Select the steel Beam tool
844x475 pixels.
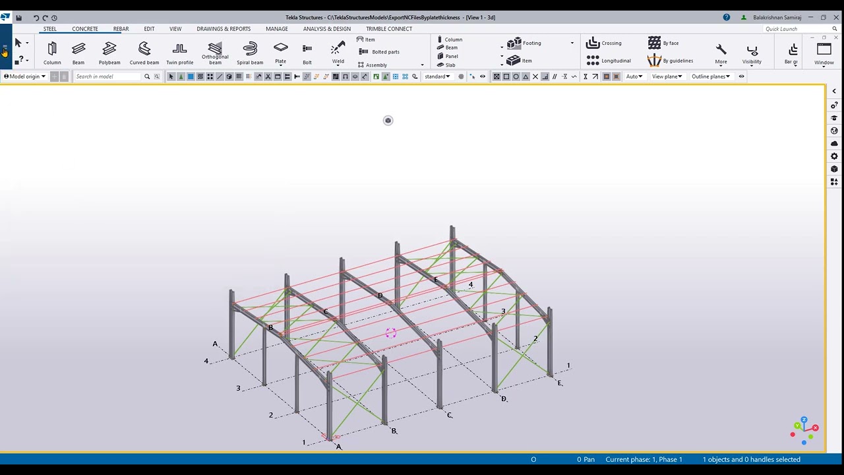pyautogui.click(x=78, y=53)
